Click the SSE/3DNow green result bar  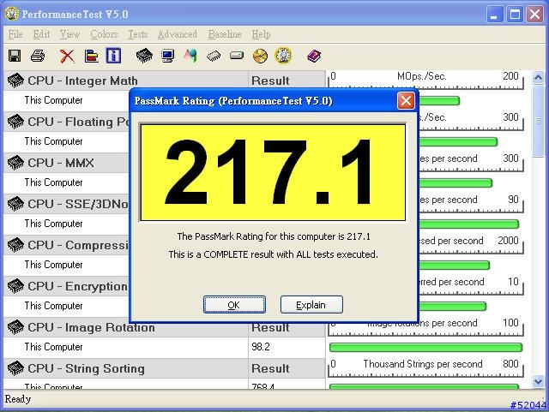[469, 224]
